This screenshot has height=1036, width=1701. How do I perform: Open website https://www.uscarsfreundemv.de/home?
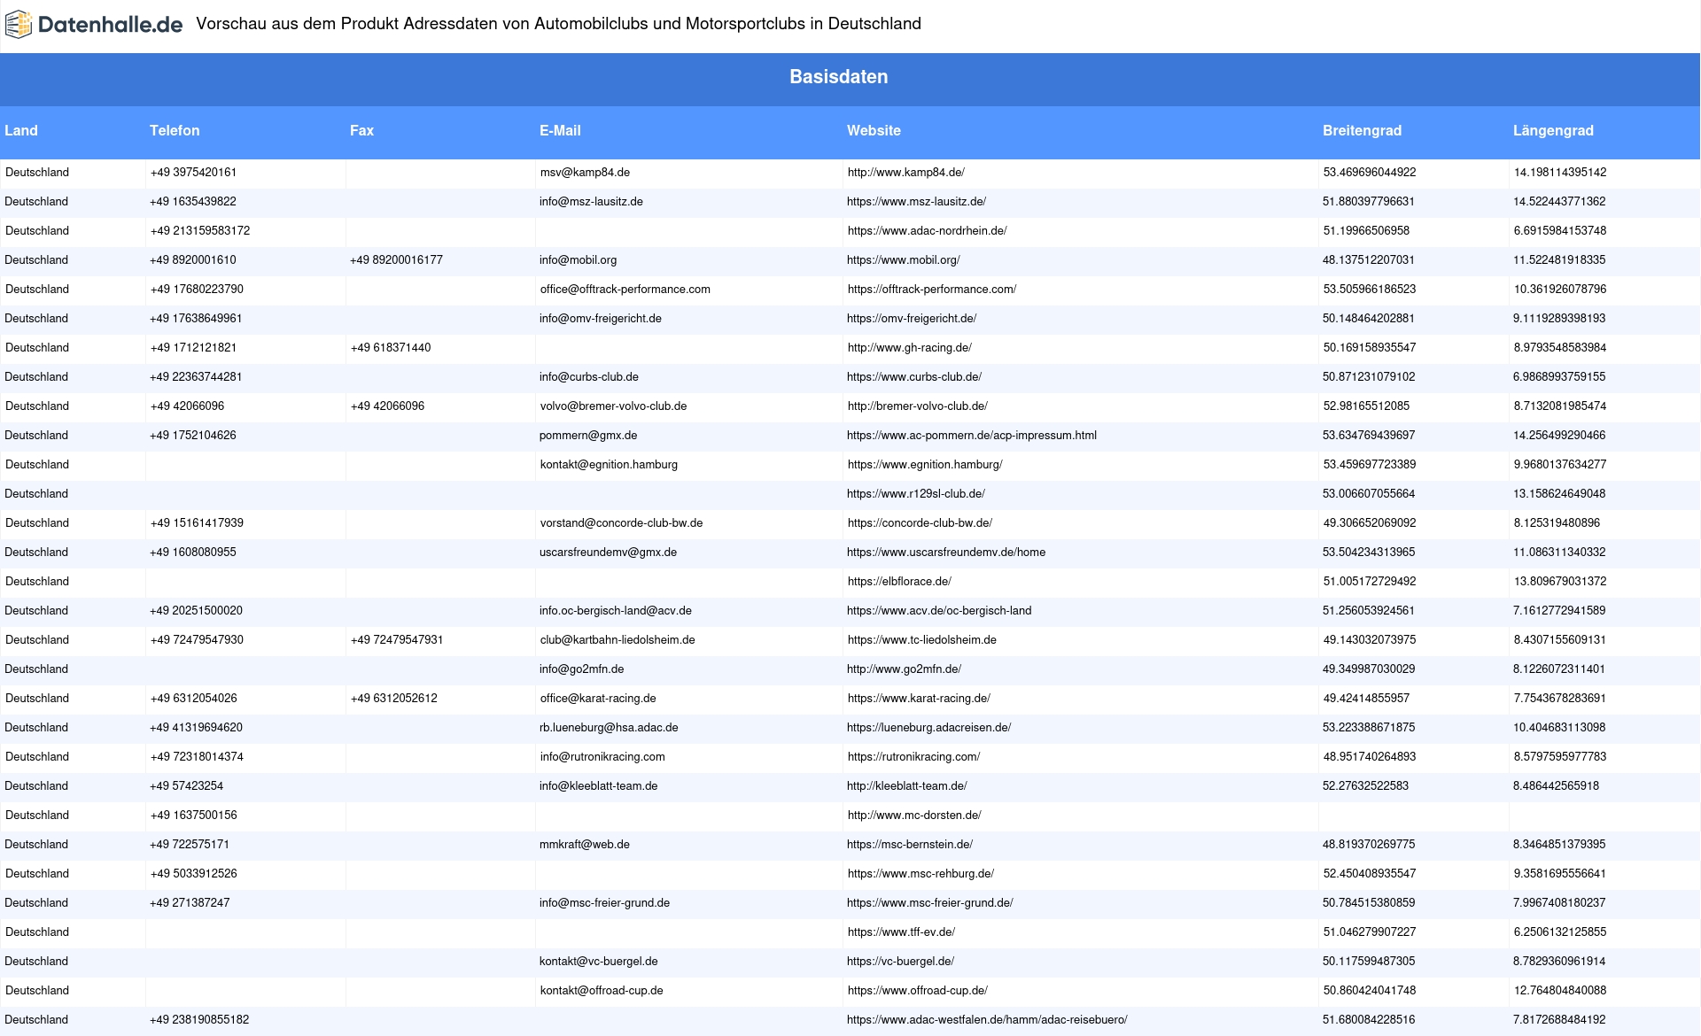(945, 553)
